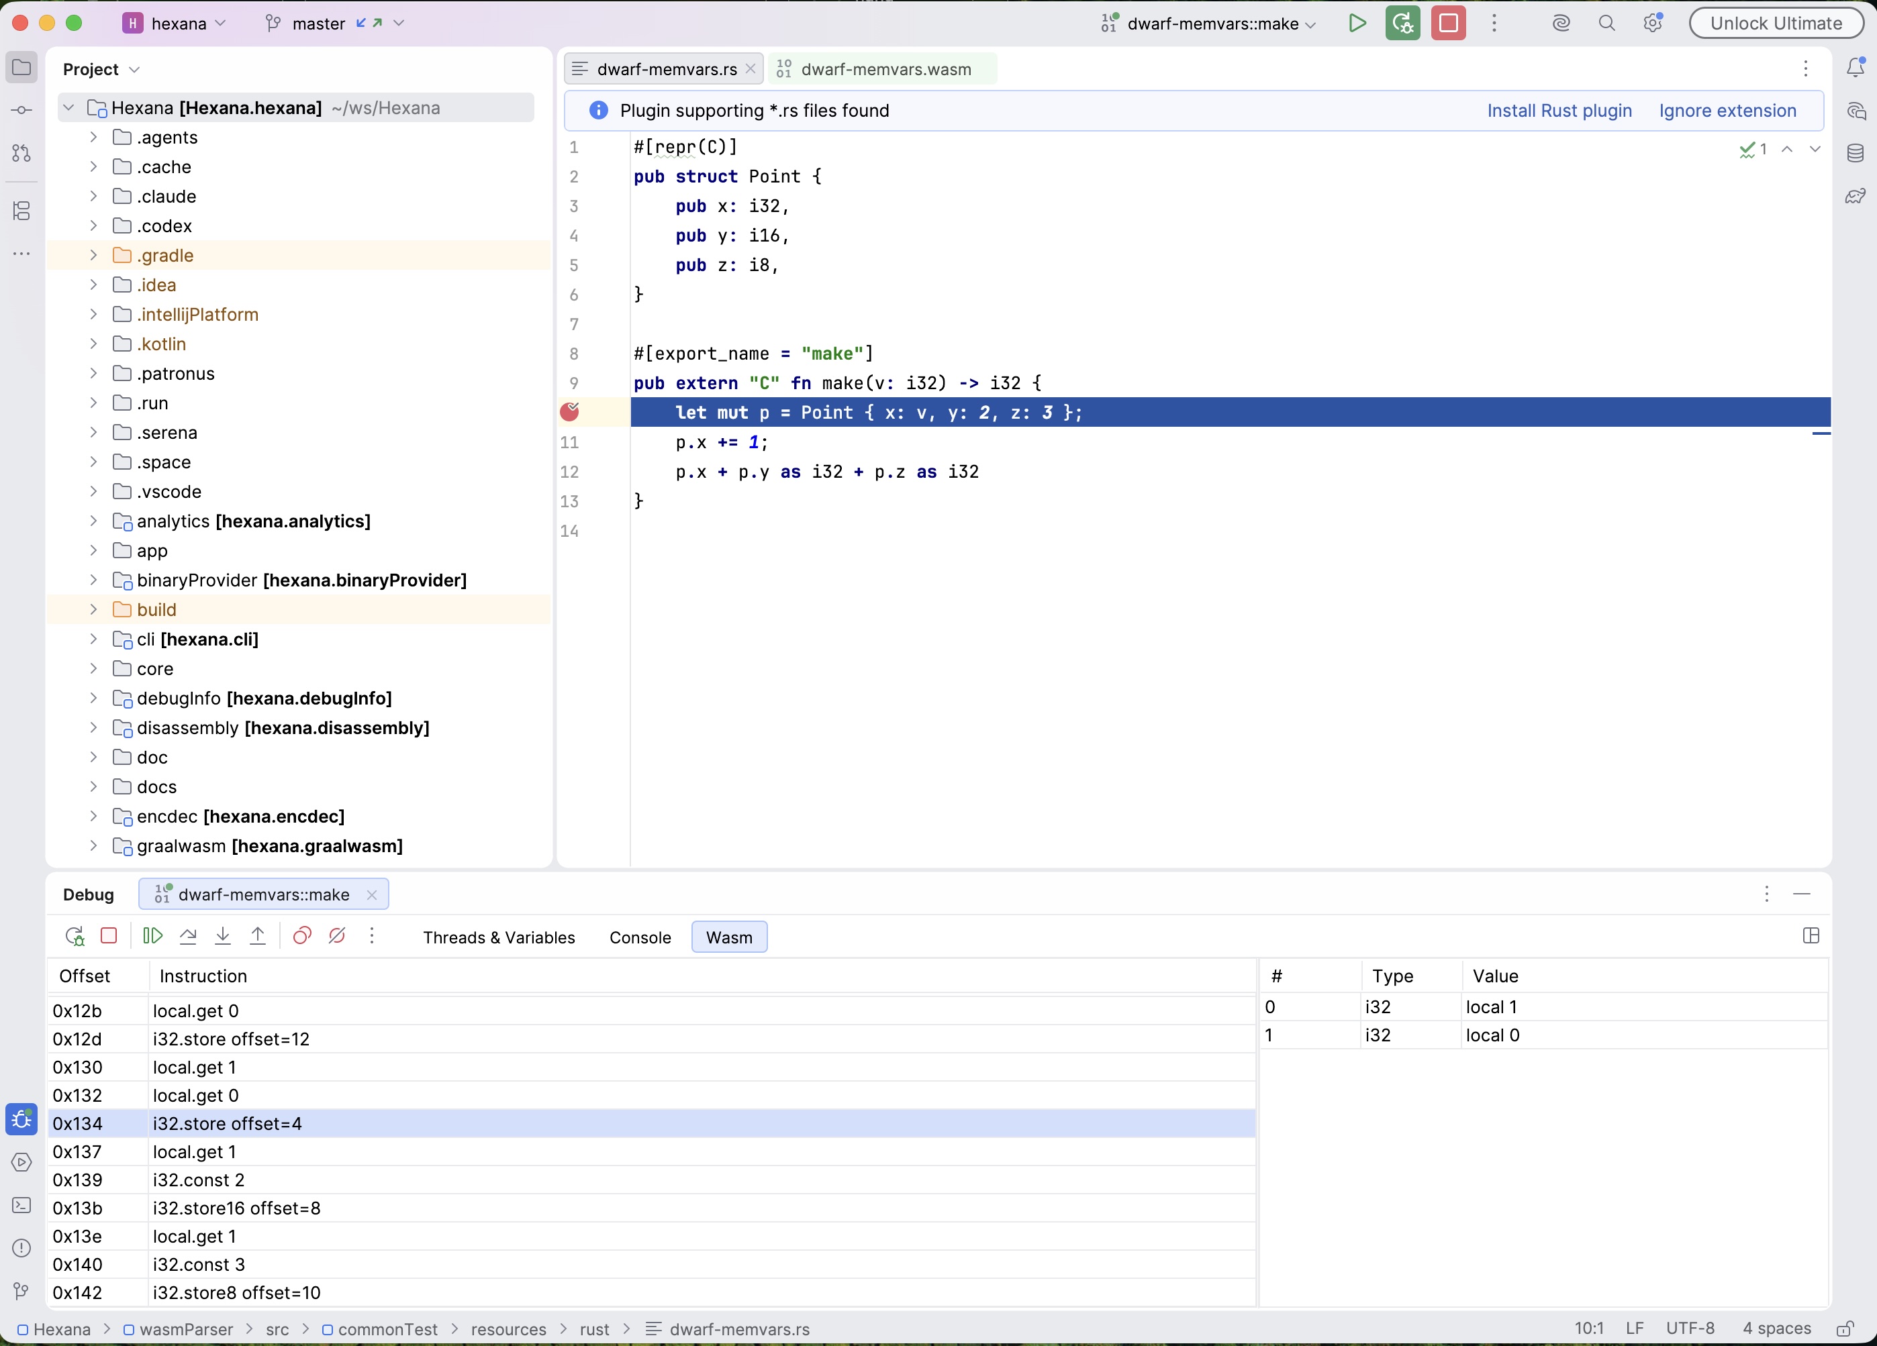This screenshot has height=1346, width=1877.
Task: Open Debug tool window options menu
Action: [x=1766, y=894]
